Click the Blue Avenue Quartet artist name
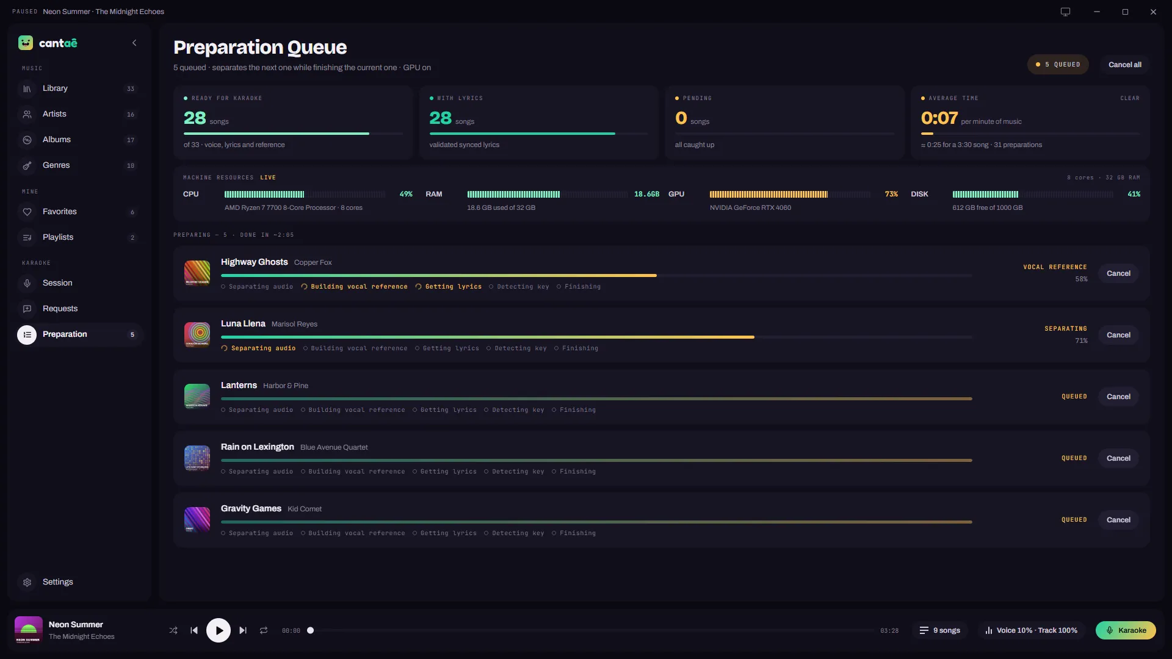 click(x=334, y=447)
